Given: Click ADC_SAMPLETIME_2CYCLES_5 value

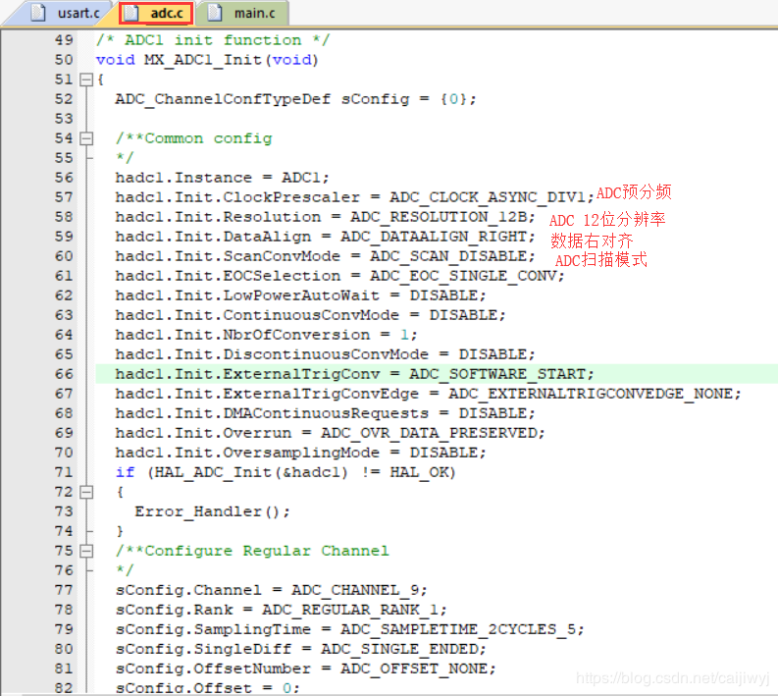Looking at the screenshot, I should [458, 629].
